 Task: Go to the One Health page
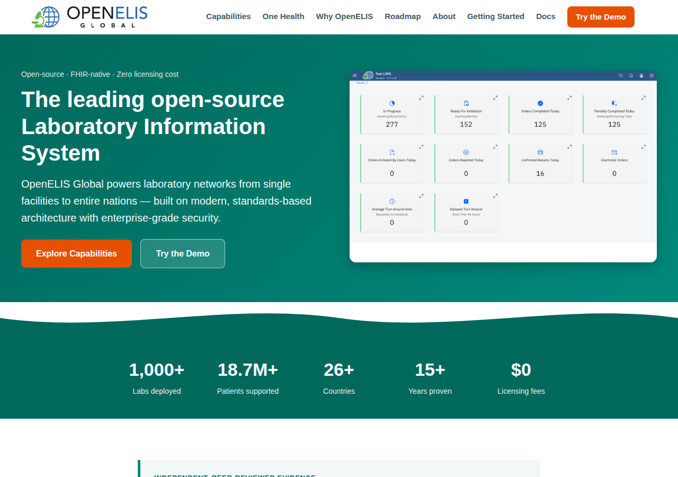(283, 16)
